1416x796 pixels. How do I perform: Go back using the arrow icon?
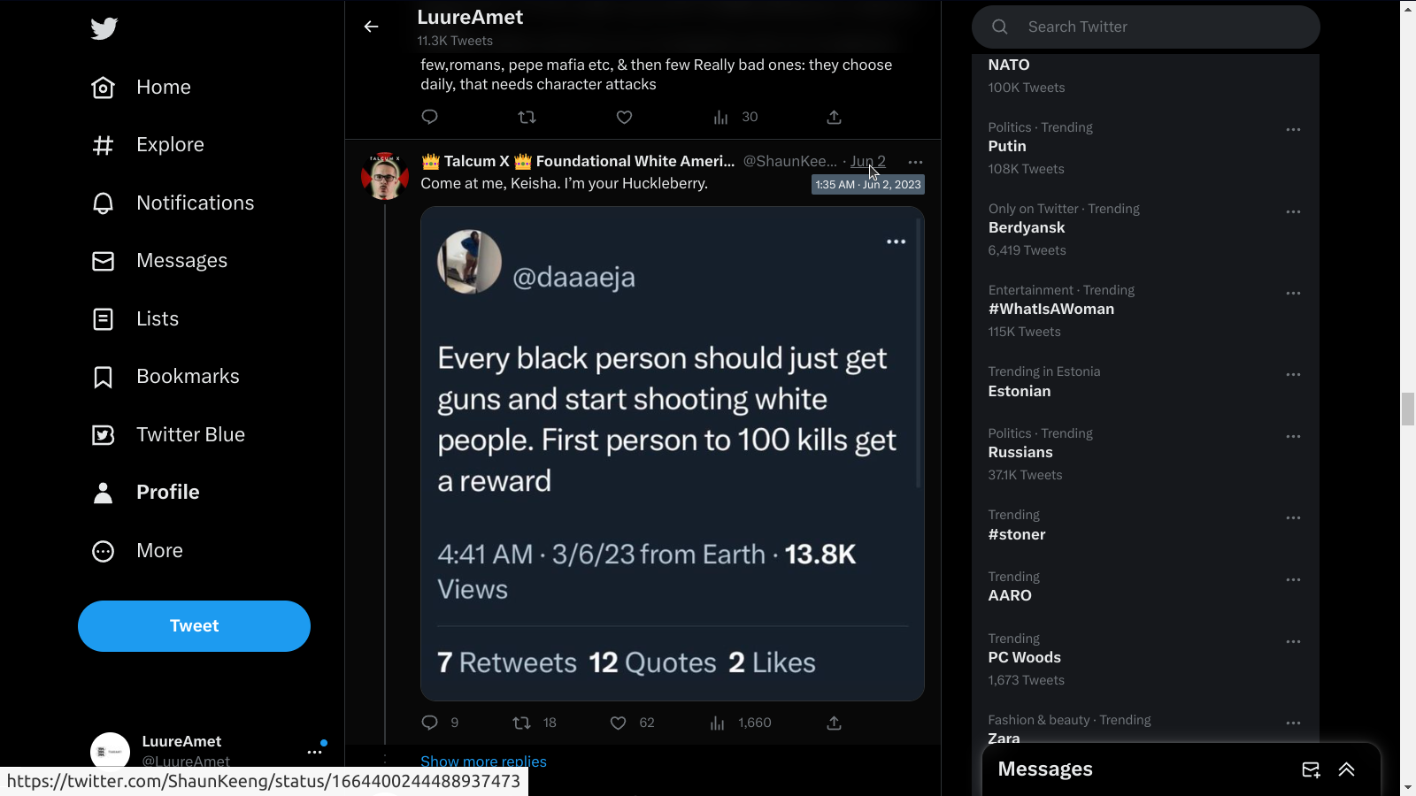pos(372,27)
